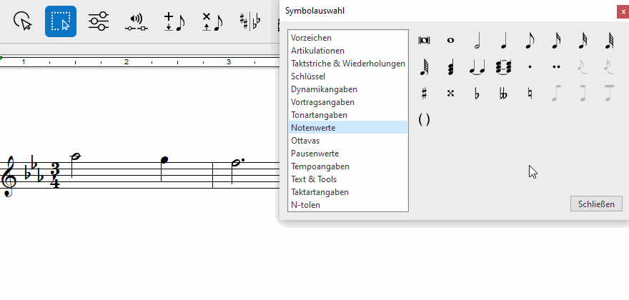Pick the quarter note symbol

[503, 42]
